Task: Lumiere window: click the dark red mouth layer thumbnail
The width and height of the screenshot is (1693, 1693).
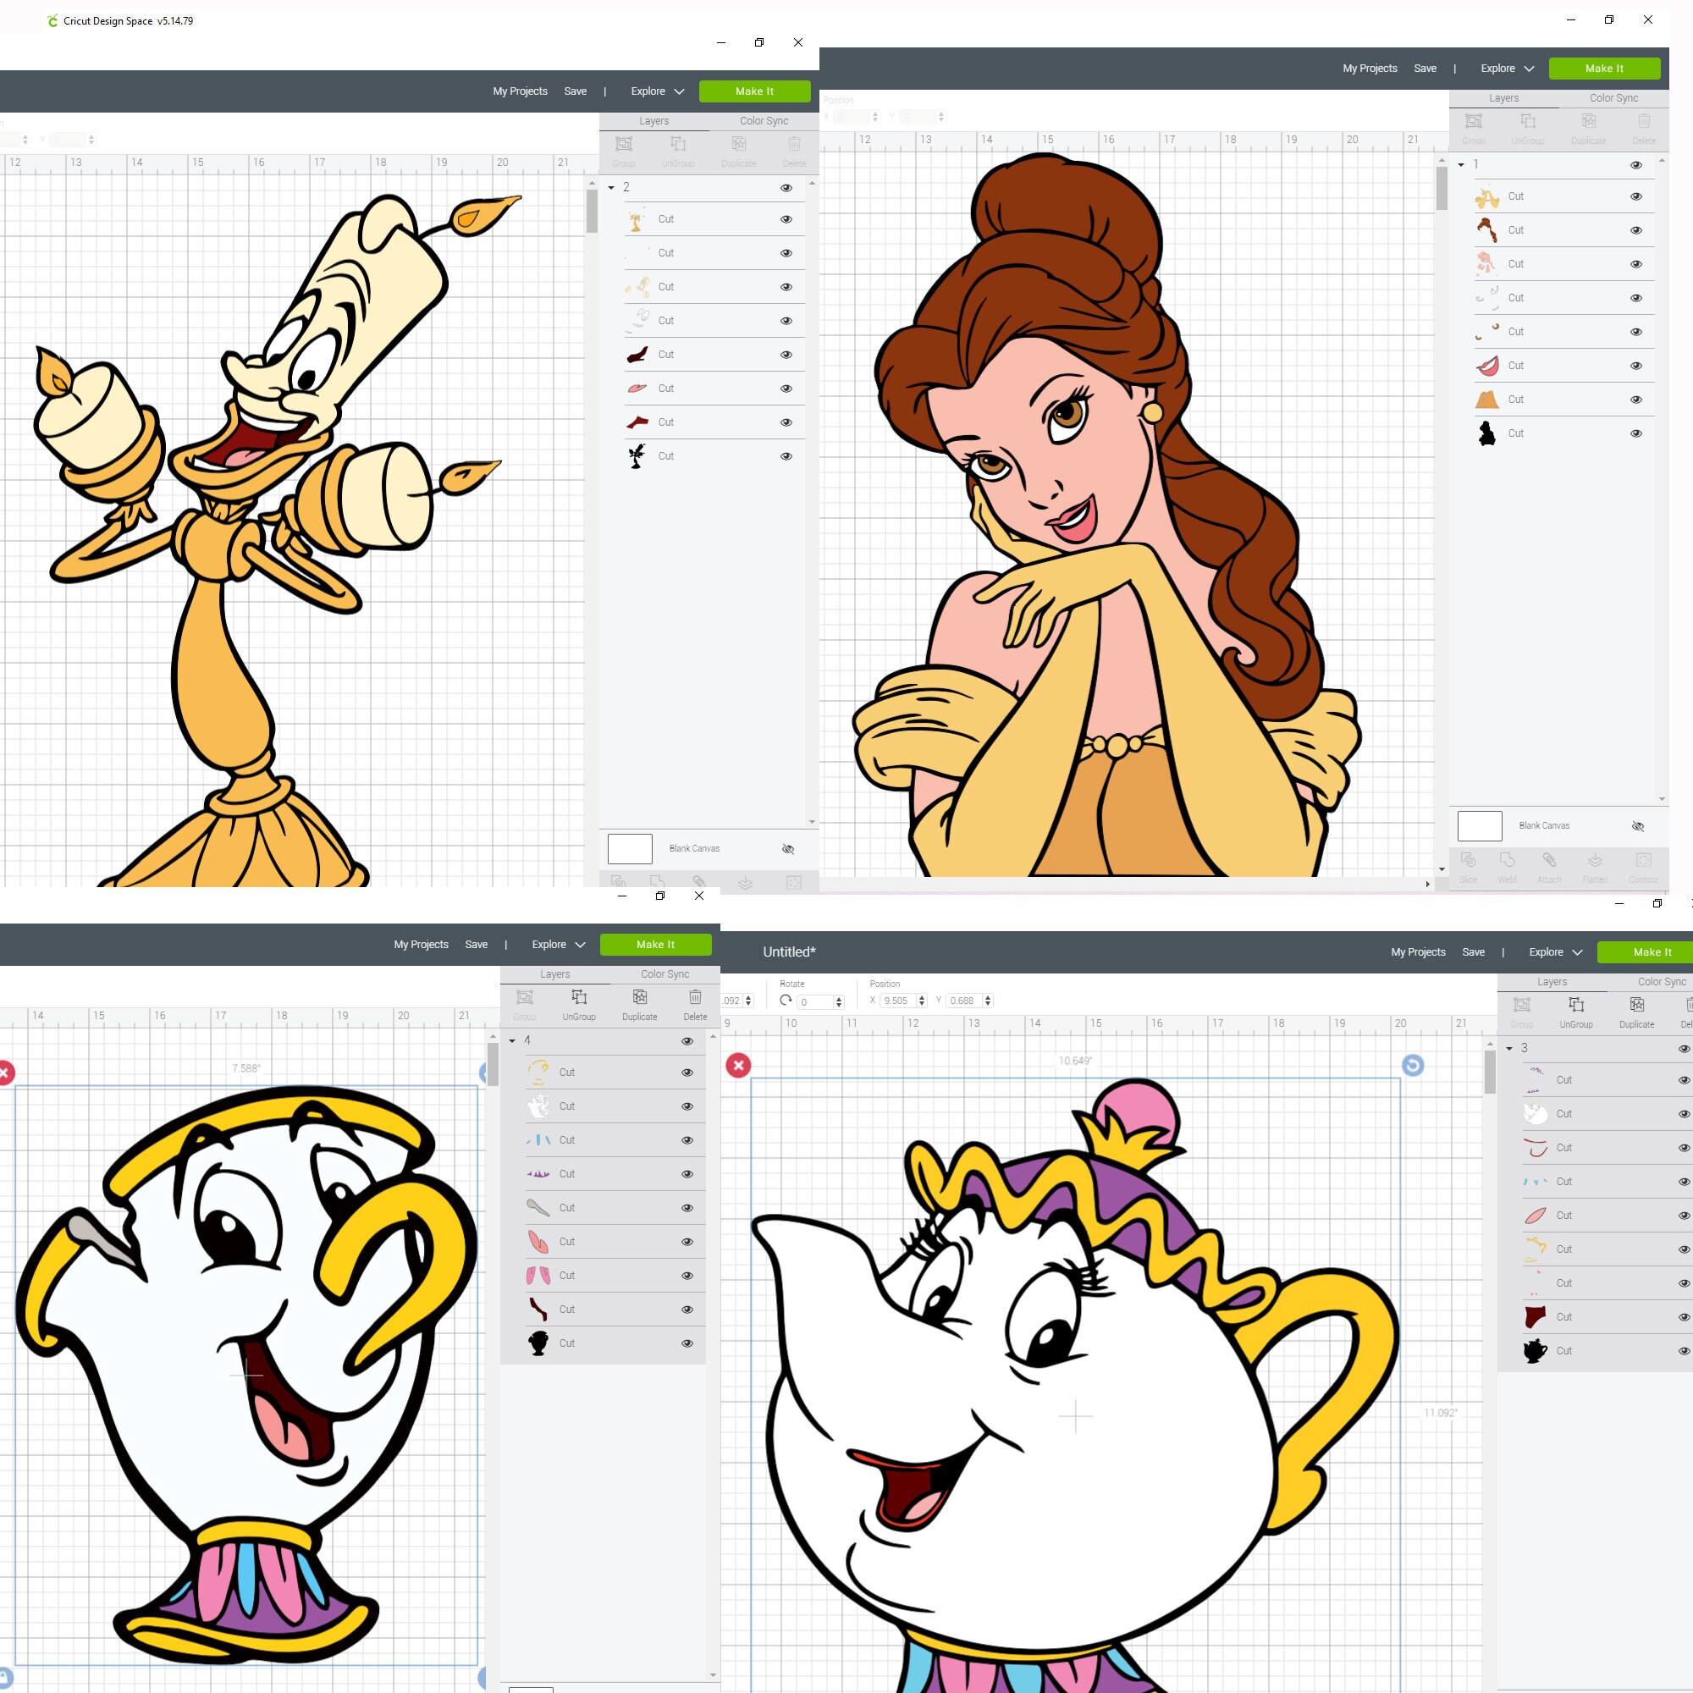Action: coord(637,355)
